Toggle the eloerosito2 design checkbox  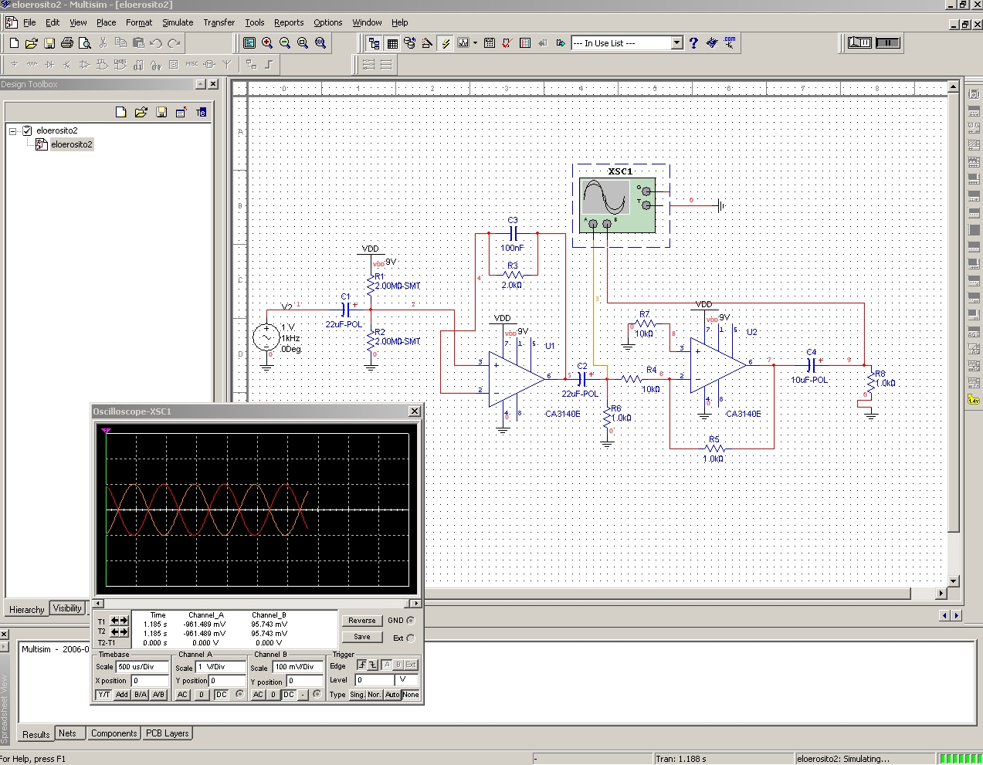click(x=27, y=130)
